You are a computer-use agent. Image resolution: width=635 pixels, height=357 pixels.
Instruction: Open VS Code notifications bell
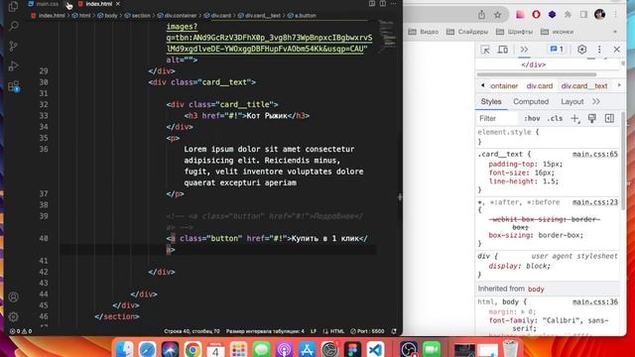[x=394, y=331]
